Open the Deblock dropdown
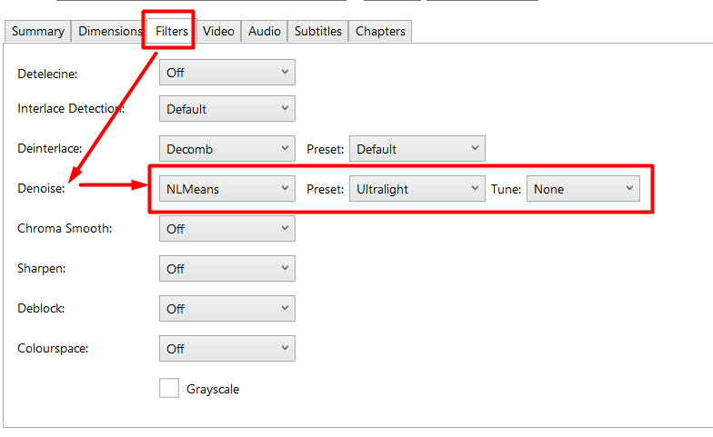The width and height of the screenshot is (713, 437). pyautogui.click(x=227, y=309)
